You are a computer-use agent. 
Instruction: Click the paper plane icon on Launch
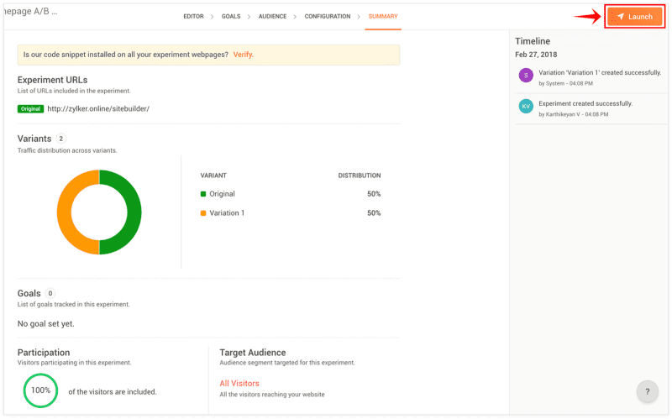click(x=621, y=17)
